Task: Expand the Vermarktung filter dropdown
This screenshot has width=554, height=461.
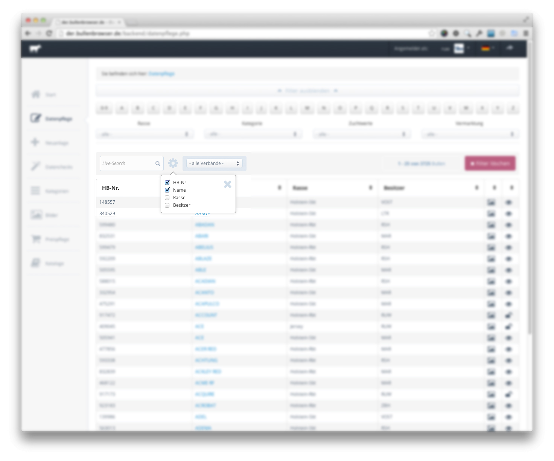Action: coord(470,134)
